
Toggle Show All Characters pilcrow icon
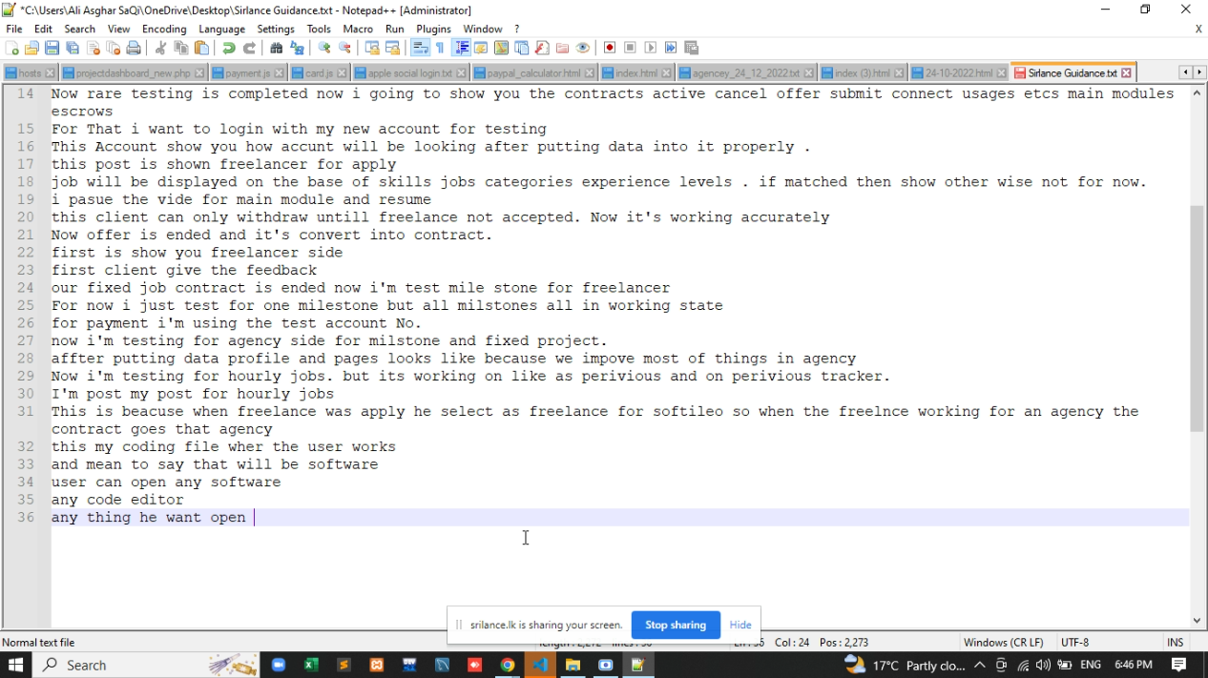click(440, 49)
